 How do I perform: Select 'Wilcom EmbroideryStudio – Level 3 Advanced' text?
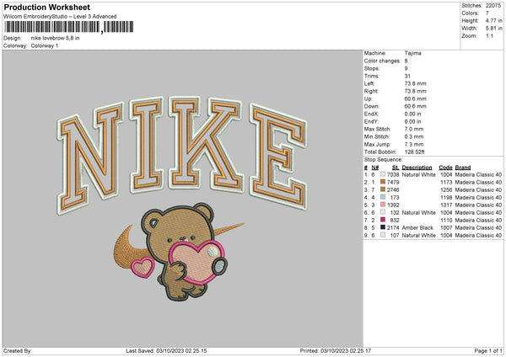60,17
